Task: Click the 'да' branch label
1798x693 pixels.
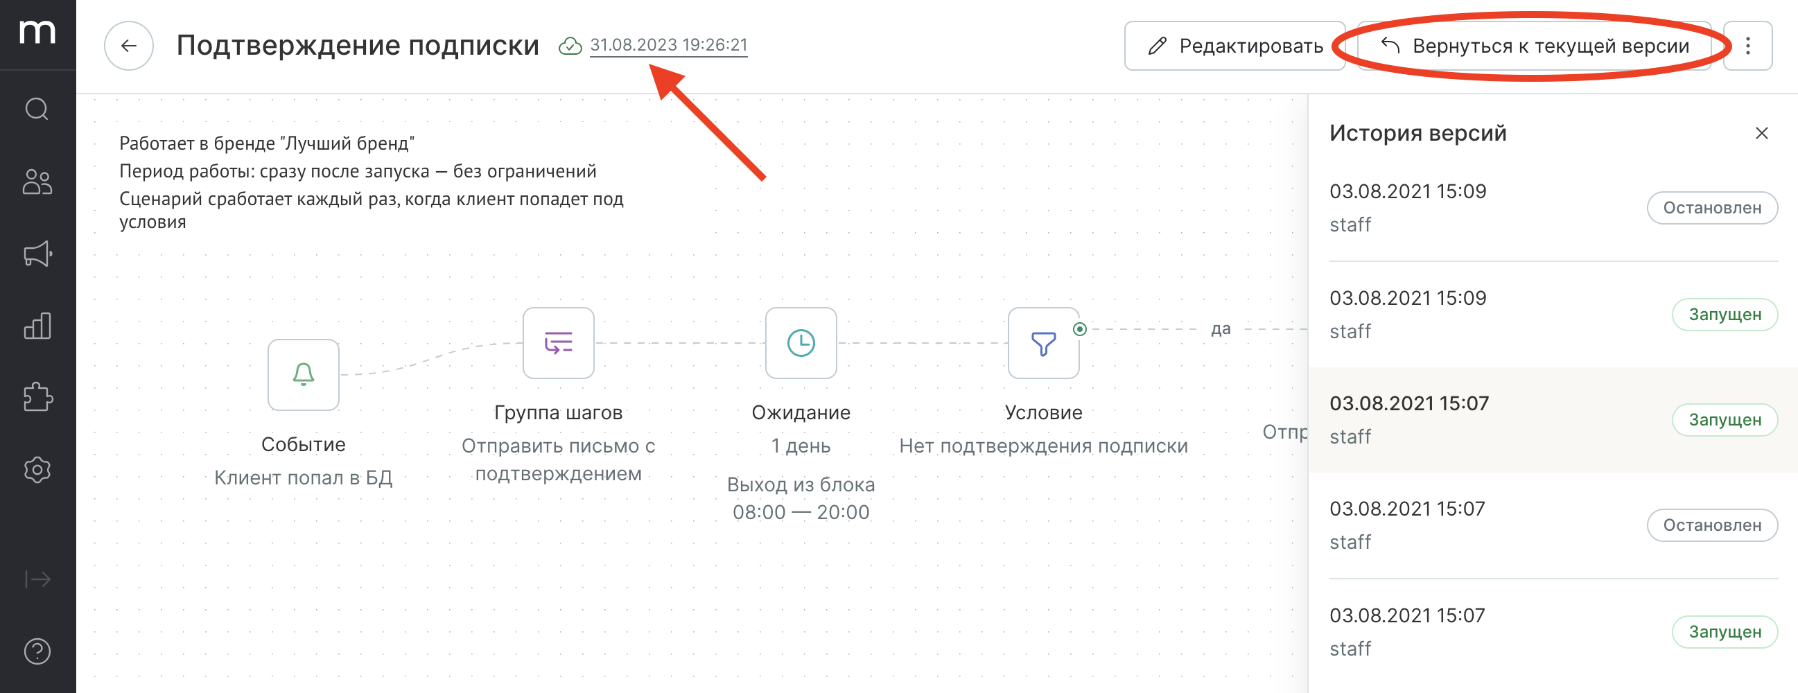Action: [1220, 328]
